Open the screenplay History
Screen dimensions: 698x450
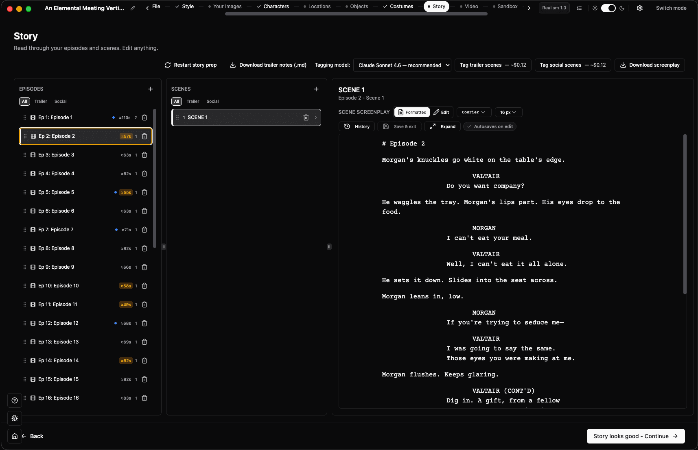(x=357, y=126)
